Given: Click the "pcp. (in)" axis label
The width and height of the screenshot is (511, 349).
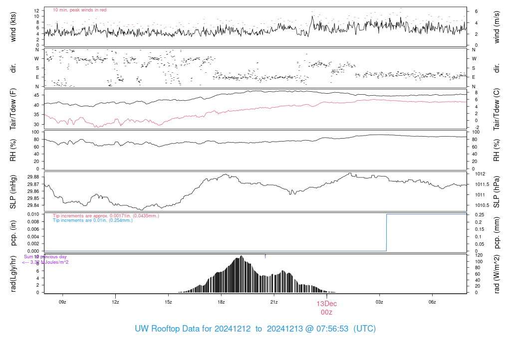Looking at the screenshot, I should (x=13, y=233).
